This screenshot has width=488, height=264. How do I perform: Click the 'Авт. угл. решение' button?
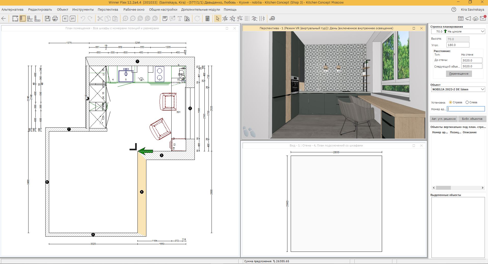click(x=444, y=119)
